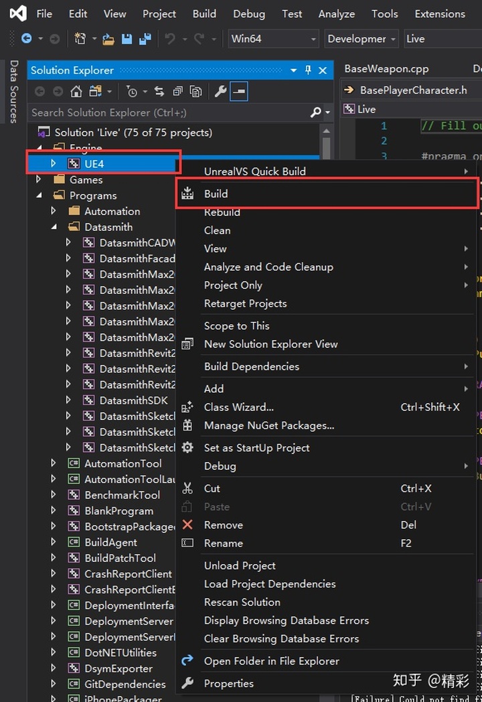Open the Live startup project dropdown
The width and height of the screenshot is (482, 702).
point(443,39)
